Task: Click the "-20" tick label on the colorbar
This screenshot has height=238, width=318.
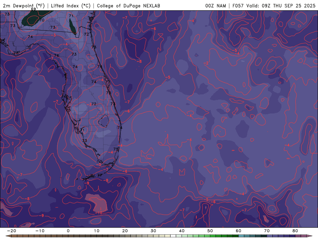Action: point(12,231)
